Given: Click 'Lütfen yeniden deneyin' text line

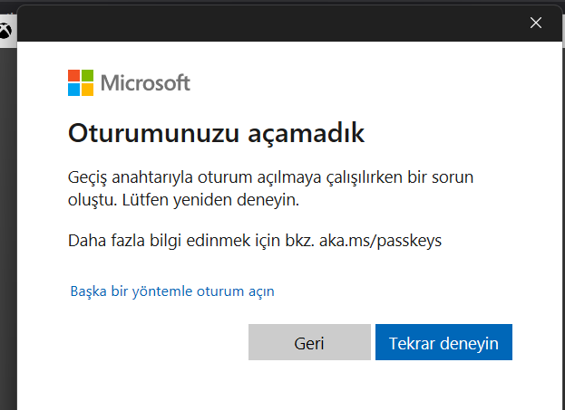Looking at the screenshot, I should pyautogui.click(x=210, y=200).
